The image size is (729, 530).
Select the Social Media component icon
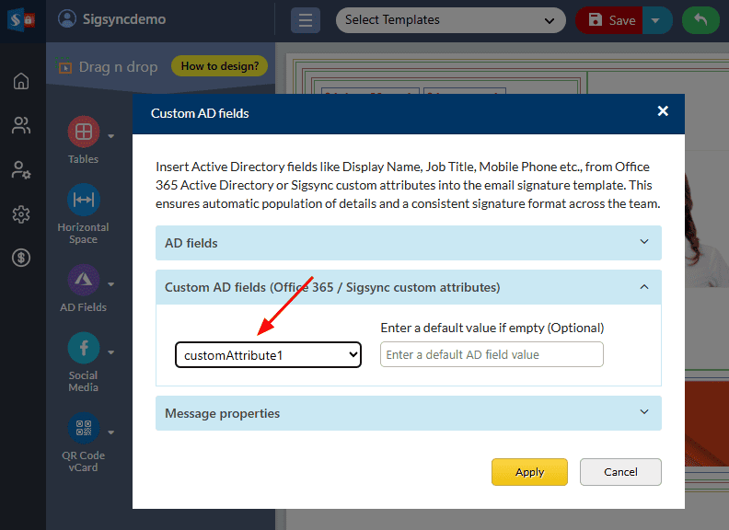point(84,348)
